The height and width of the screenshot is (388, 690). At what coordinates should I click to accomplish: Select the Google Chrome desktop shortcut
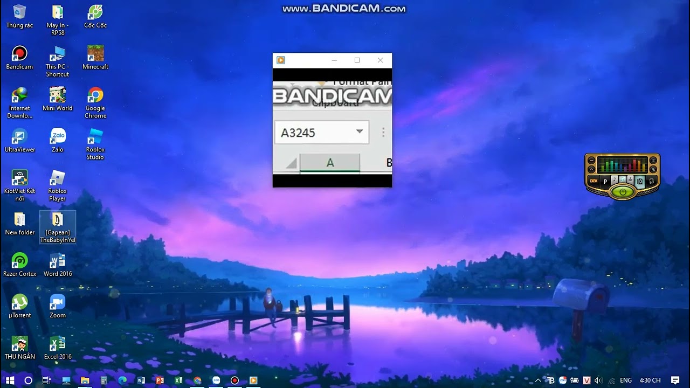95,103
